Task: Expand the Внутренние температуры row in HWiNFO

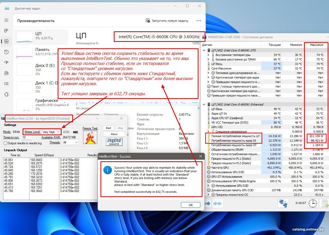Action: 209,55
